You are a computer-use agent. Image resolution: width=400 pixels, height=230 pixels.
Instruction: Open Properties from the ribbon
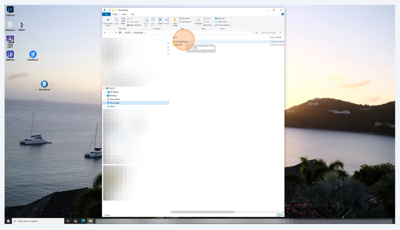pyautogui.click(x=198, y=20)
